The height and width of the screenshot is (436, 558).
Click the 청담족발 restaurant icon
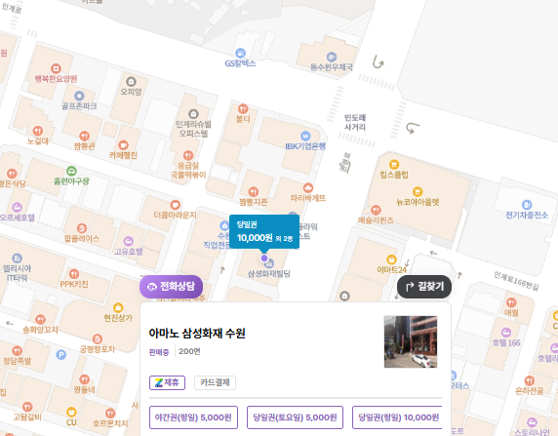click(17, 350)
